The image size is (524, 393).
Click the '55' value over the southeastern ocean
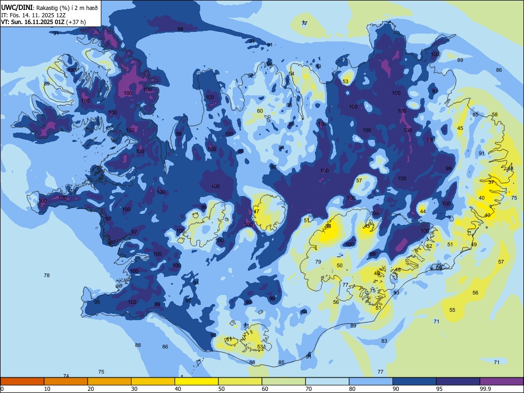click(x=452, y=310)
